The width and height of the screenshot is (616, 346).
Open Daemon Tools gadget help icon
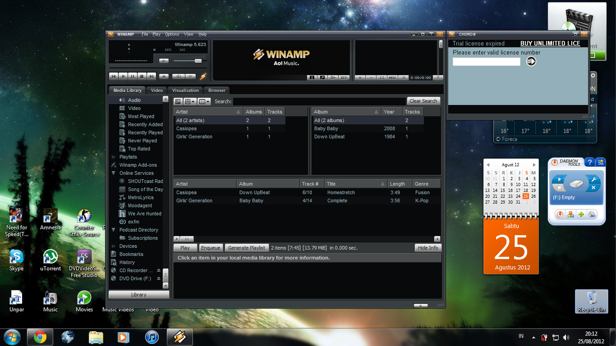[590, 163]
